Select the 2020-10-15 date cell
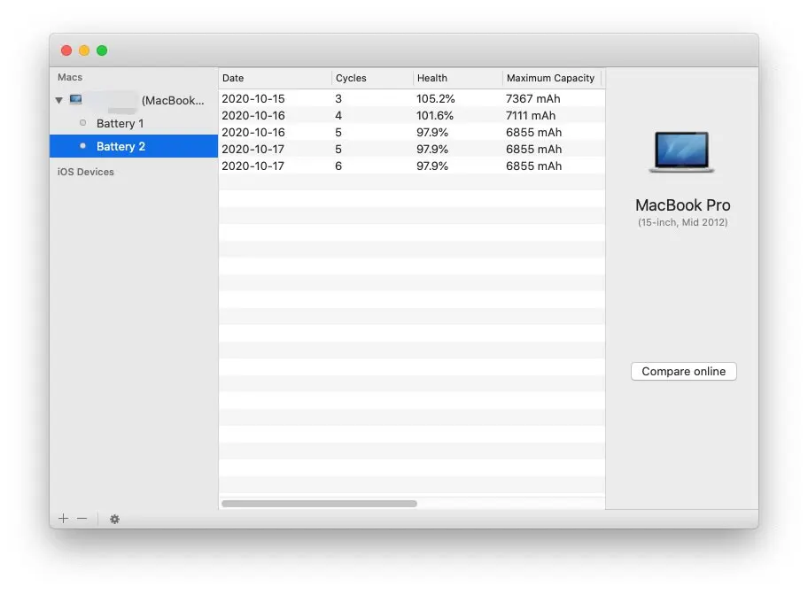Image resolution: width=808 pixels, height=594 pixels. coord(253,99)
